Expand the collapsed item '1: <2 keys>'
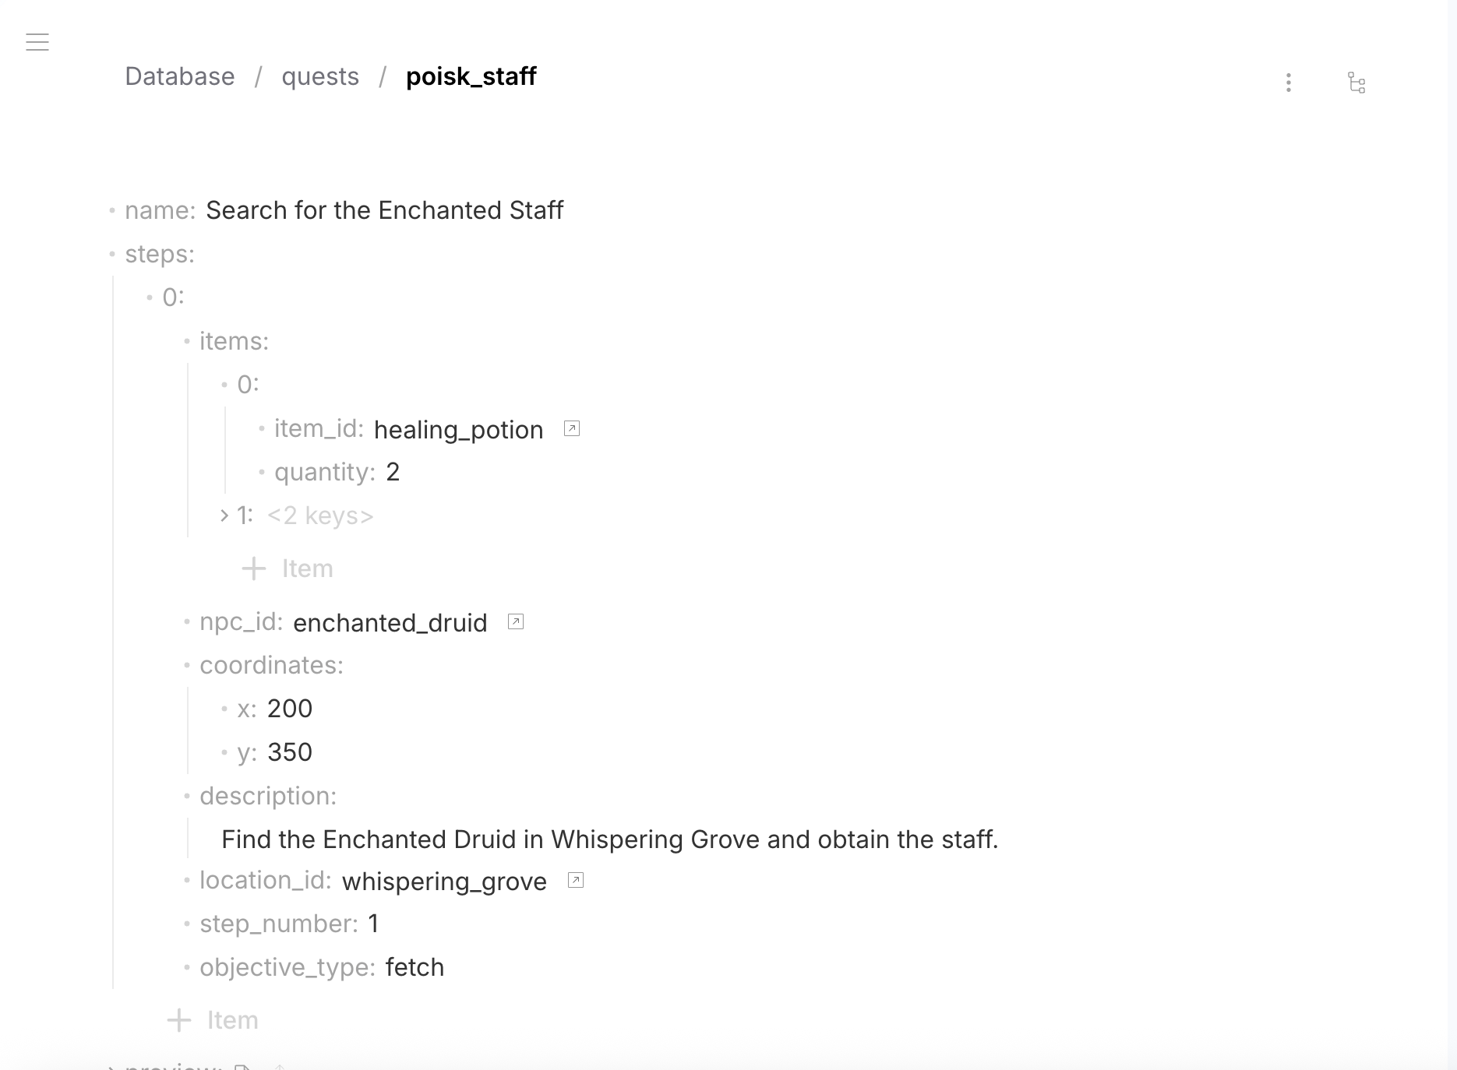This screenshot has height=1070, width=1457. [224, 515]
